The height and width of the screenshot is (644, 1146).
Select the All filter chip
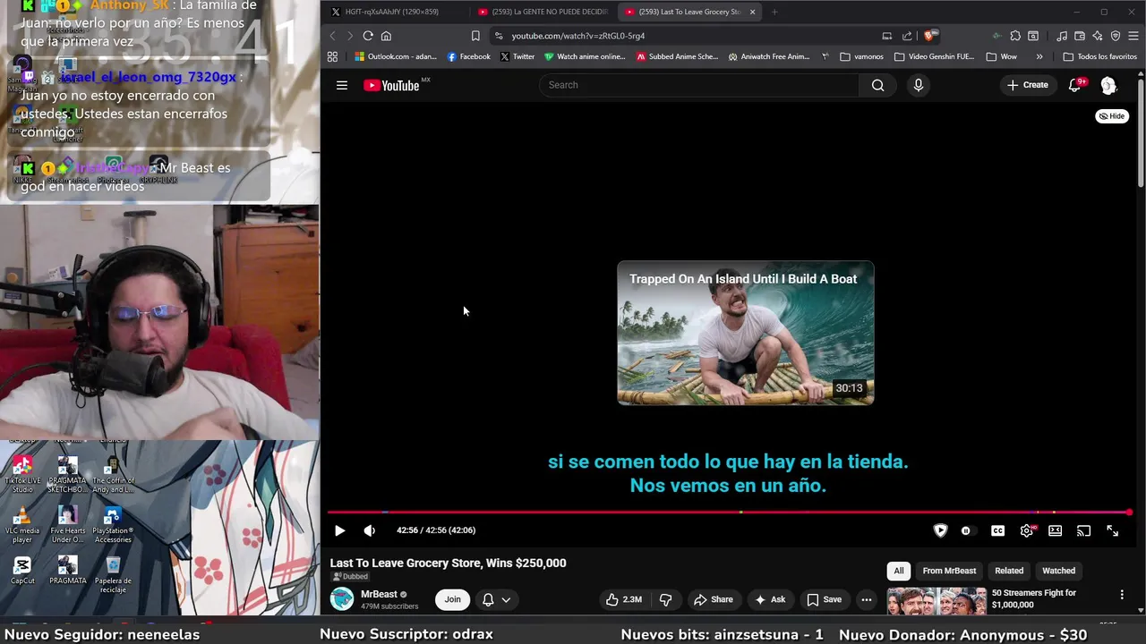click(x=899, y=571)
